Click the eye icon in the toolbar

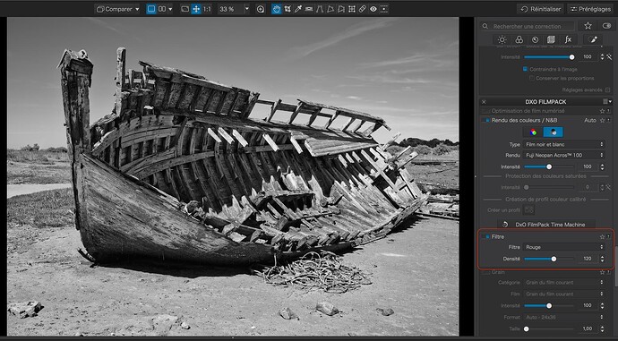coord(373,9)
